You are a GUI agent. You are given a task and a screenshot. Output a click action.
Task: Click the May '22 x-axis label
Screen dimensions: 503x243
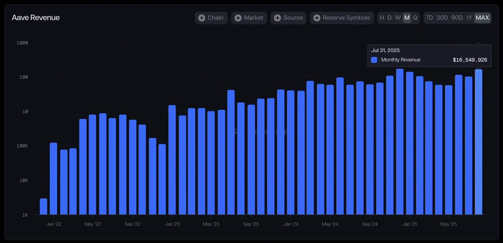point(92,224)
